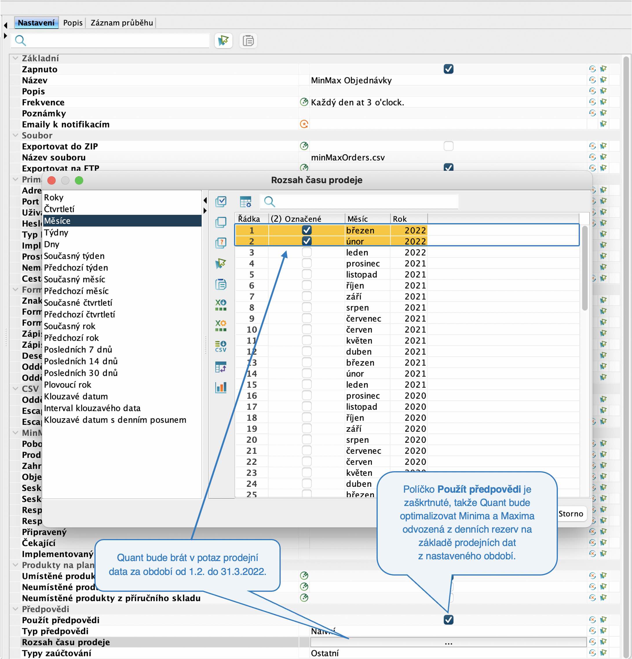Check the leden 2022 row checkbox
The height and width of the screenshot is (659, 632).
coord(307,252)
